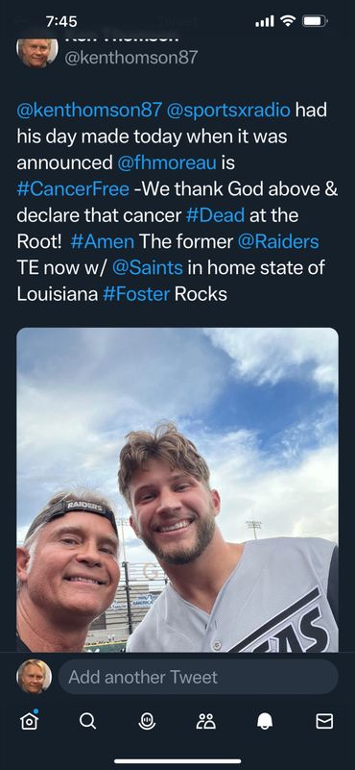Image resolution: width=355 pixels, height=770 pixels.
Task: Open the Notifications bell icon
Action: point(265,721)
